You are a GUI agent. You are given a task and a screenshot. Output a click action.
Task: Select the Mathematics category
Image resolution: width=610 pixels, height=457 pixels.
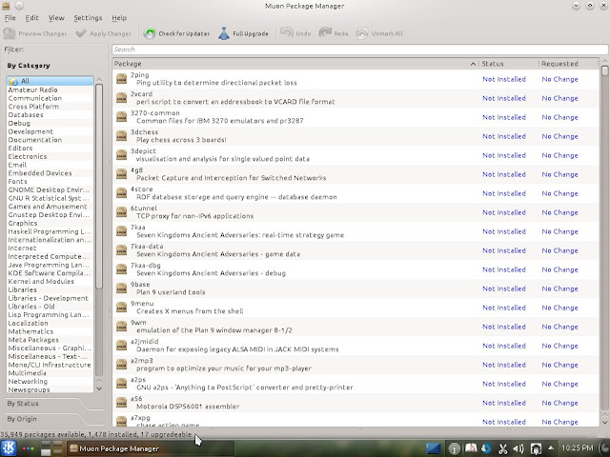tap(50, 331)
